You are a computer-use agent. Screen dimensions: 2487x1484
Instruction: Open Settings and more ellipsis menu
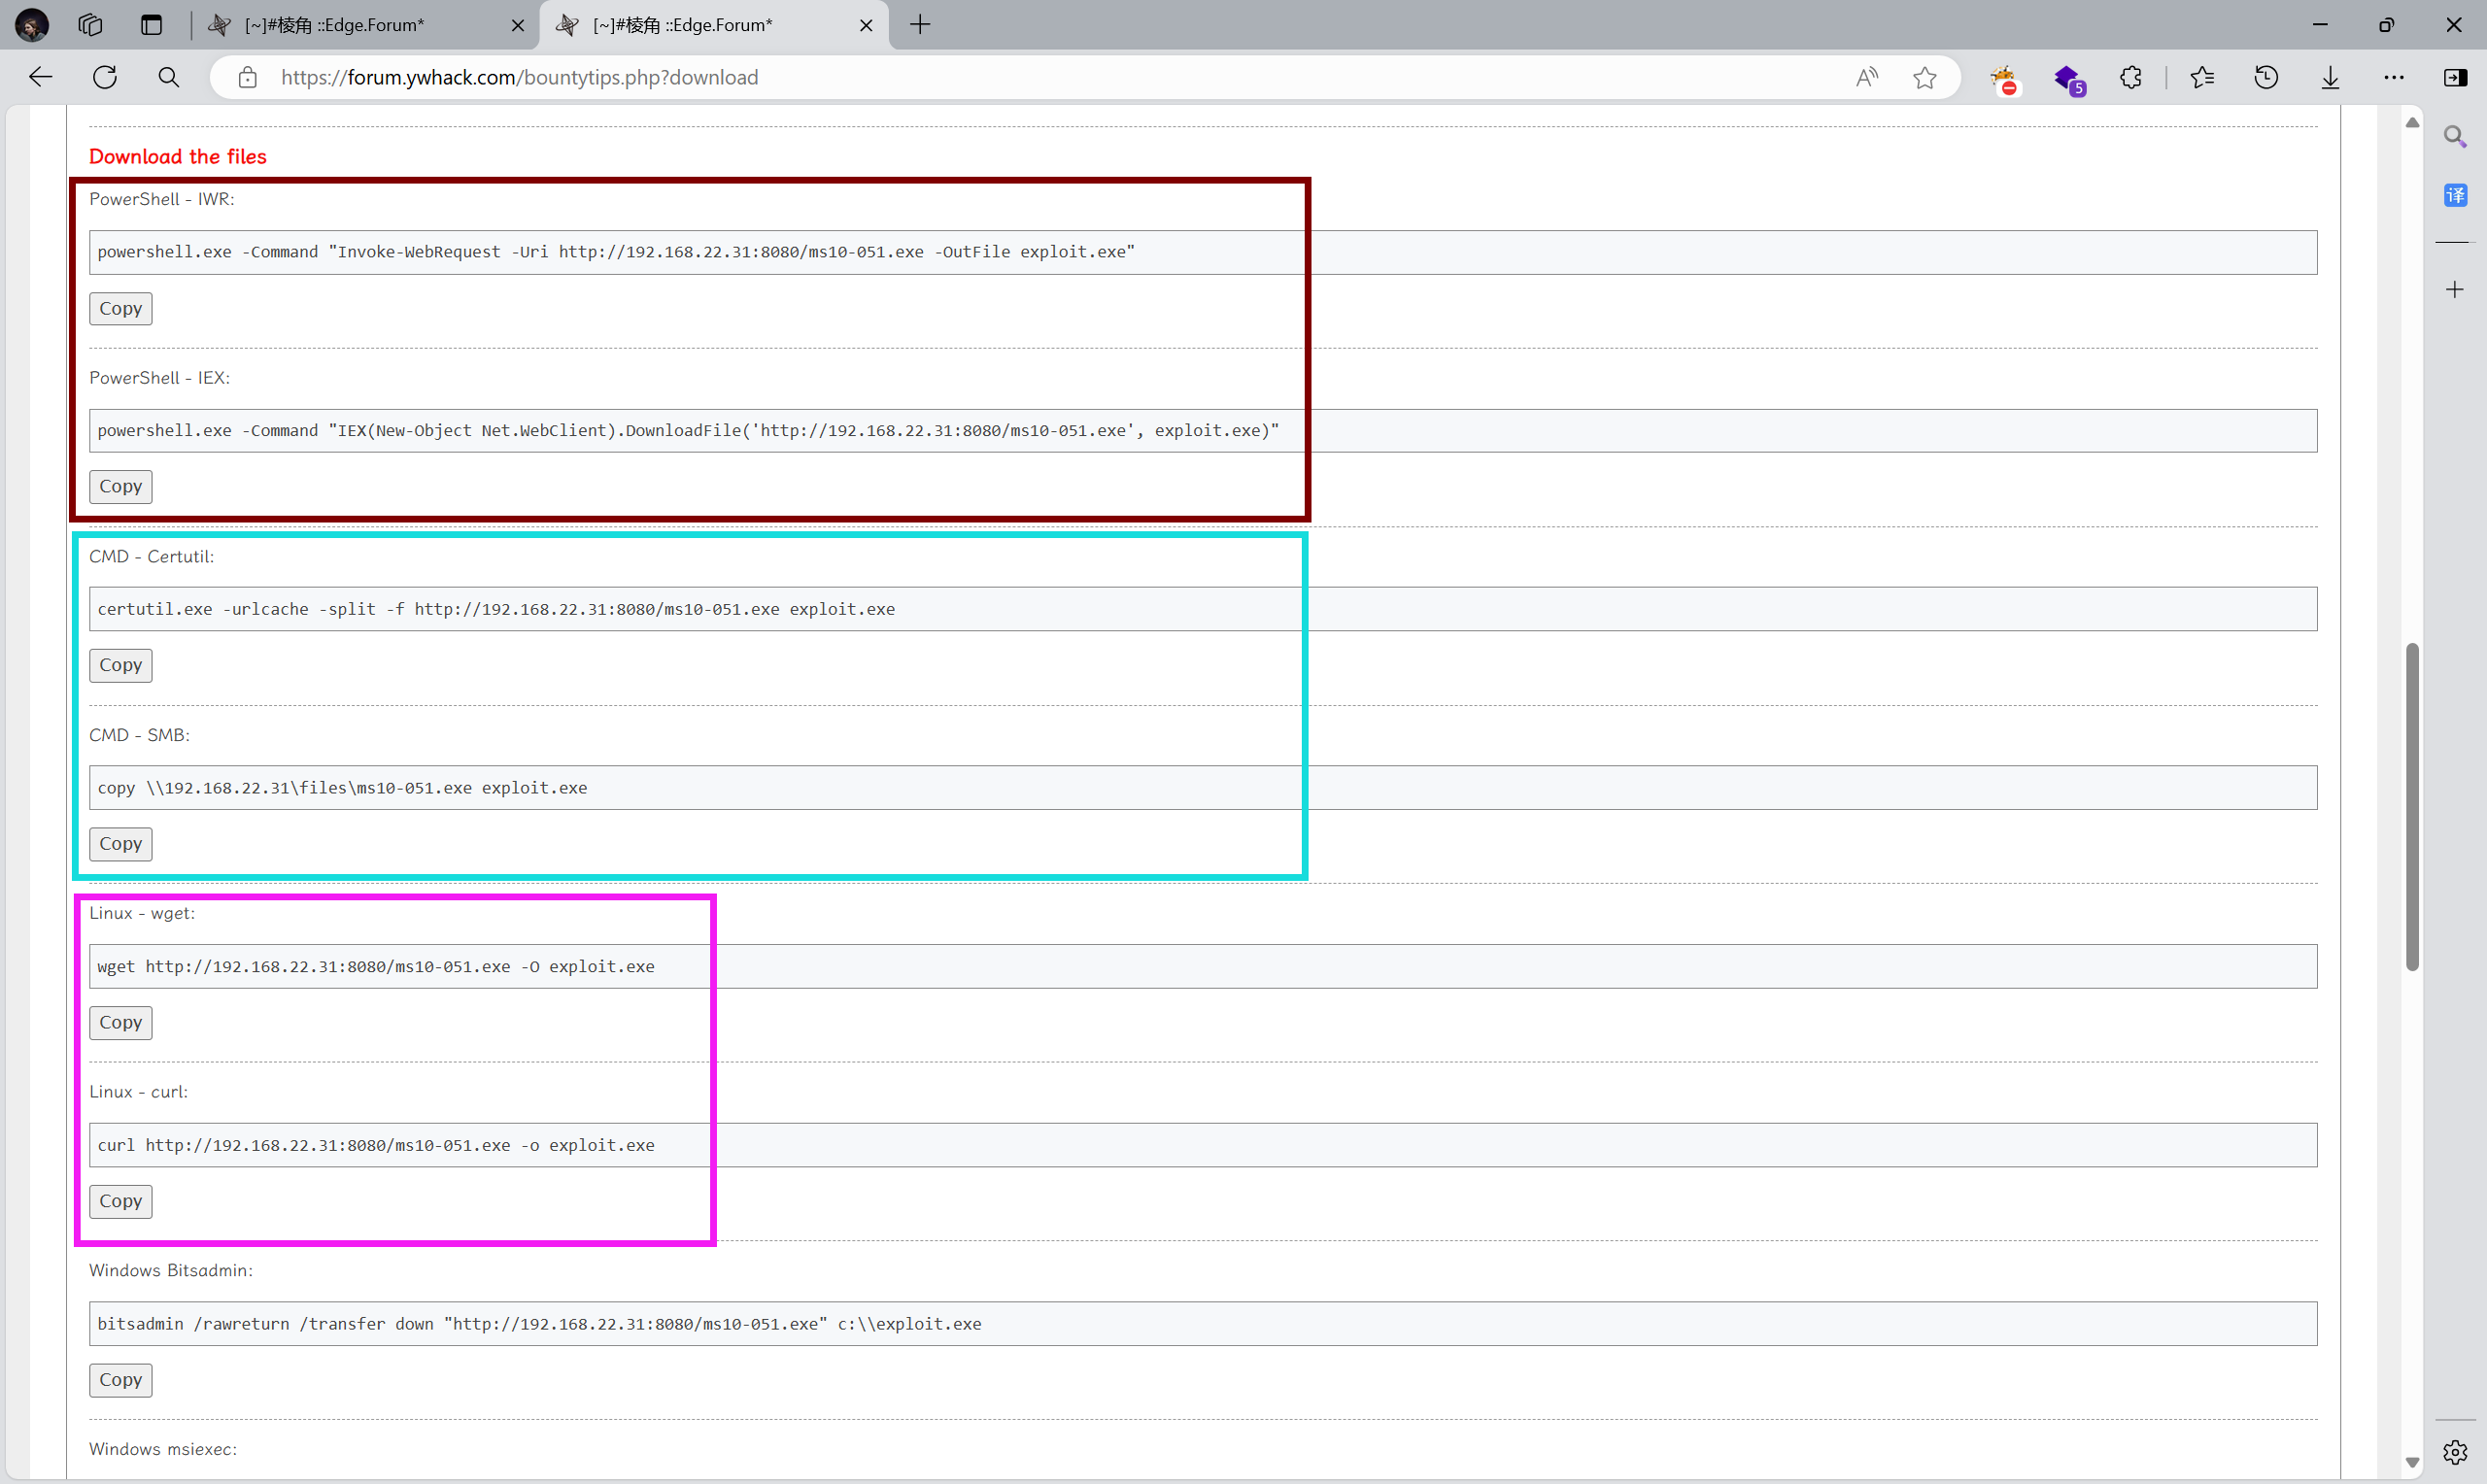2394,77
